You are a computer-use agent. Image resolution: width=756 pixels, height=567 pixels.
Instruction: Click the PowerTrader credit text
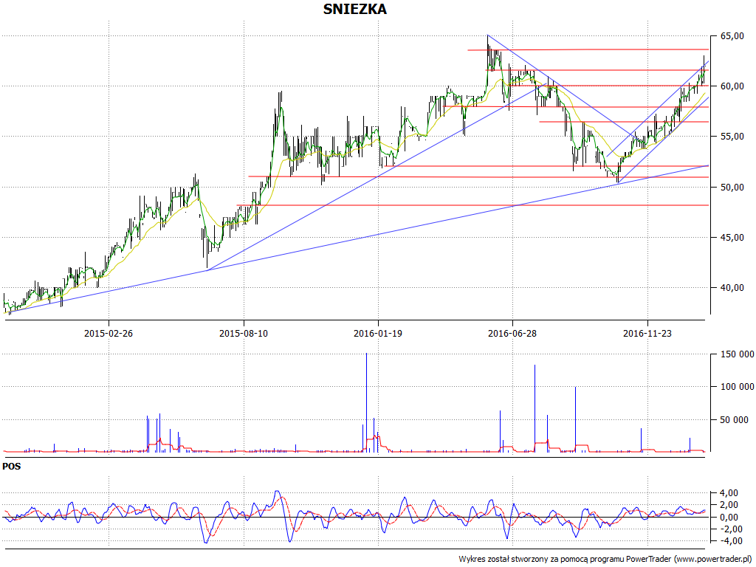605,560
